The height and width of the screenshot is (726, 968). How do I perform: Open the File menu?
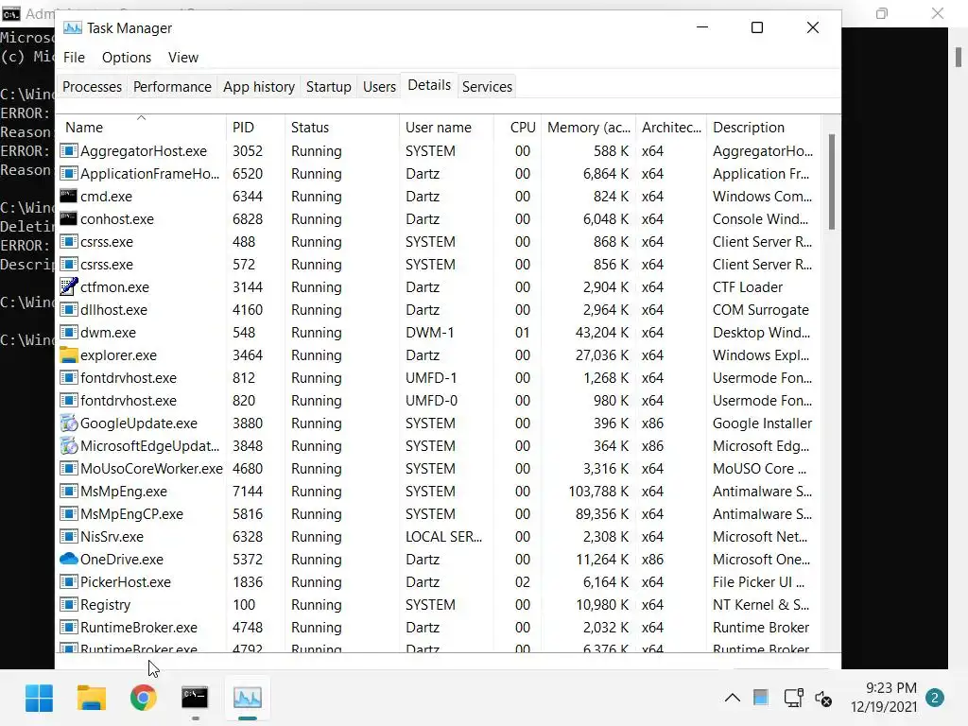pyautogui.click(x=74, y=58)
